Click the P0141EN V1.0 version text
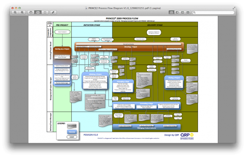Image resolution: width=246 pixels, height=157 pixels. [91, 135]
